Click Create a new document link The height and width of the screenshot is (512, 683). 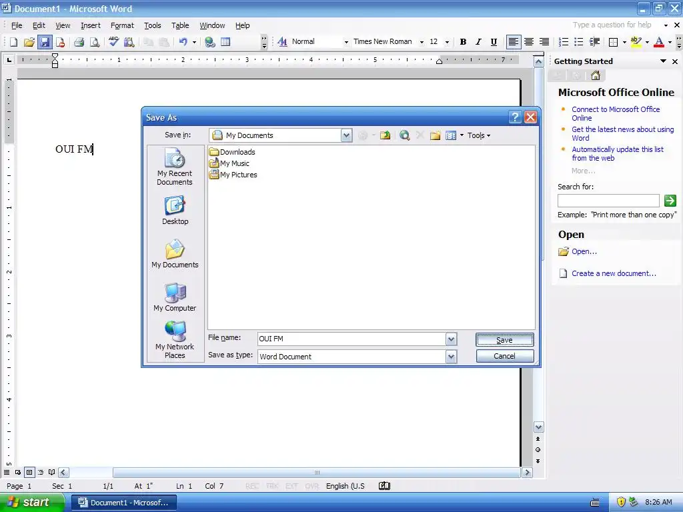pos(614,273)
